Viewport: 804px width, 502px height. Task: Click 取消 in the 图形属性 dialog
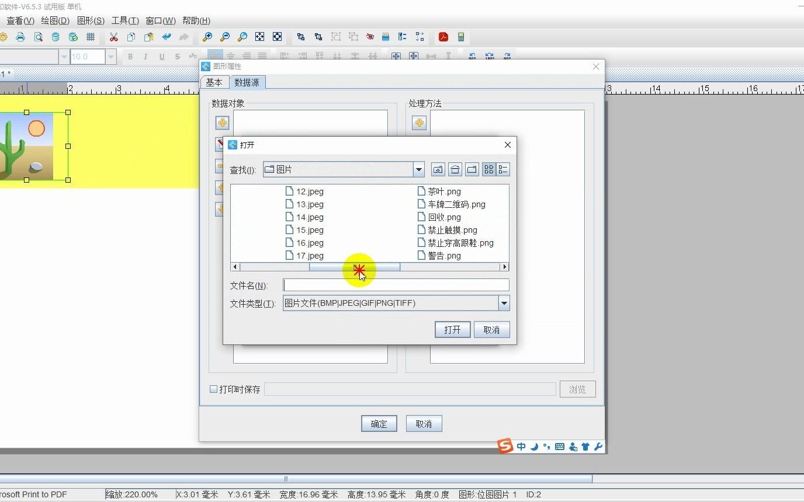pyautogui.click(x=424, y=424)
